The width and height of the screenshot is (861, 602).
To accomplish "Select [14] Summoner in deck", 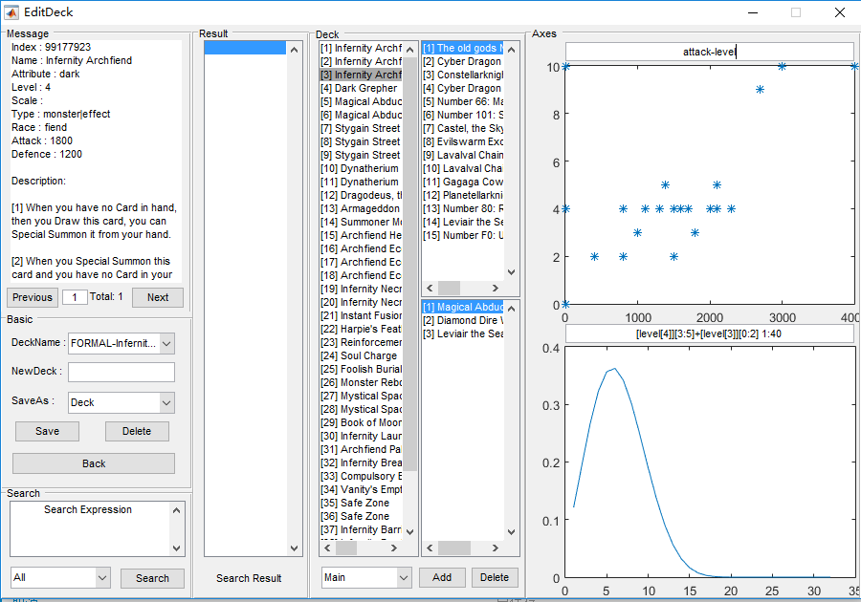I will (x=362, y=222).
